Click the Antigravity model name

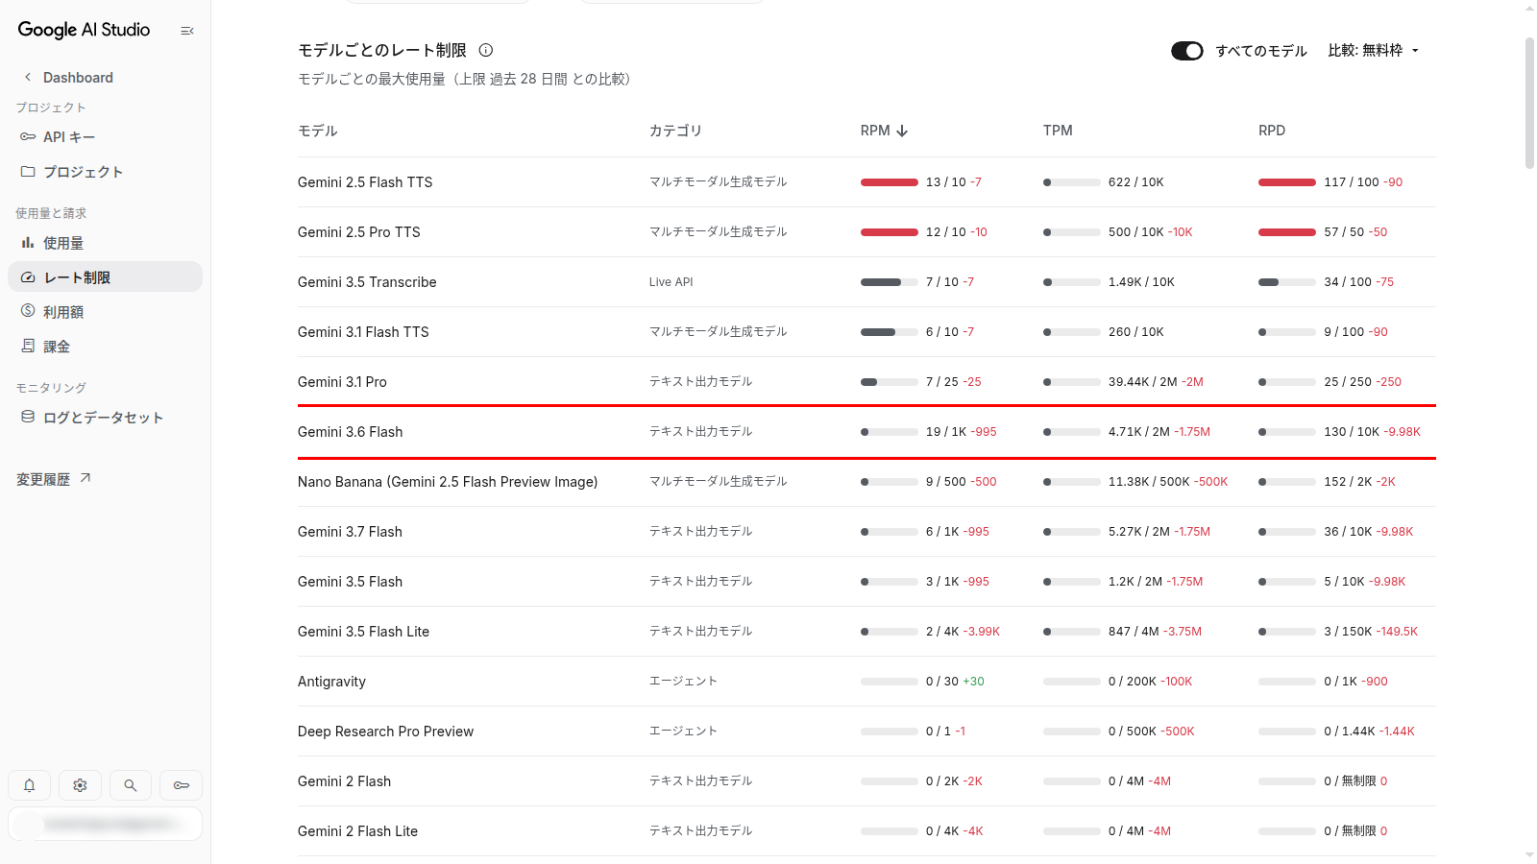331,682
